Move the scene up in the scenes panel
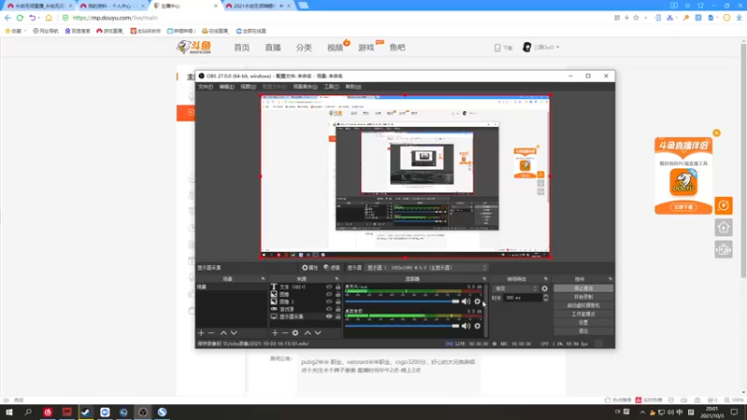Viewport: 747px width, 420px height. click(223, 333)
